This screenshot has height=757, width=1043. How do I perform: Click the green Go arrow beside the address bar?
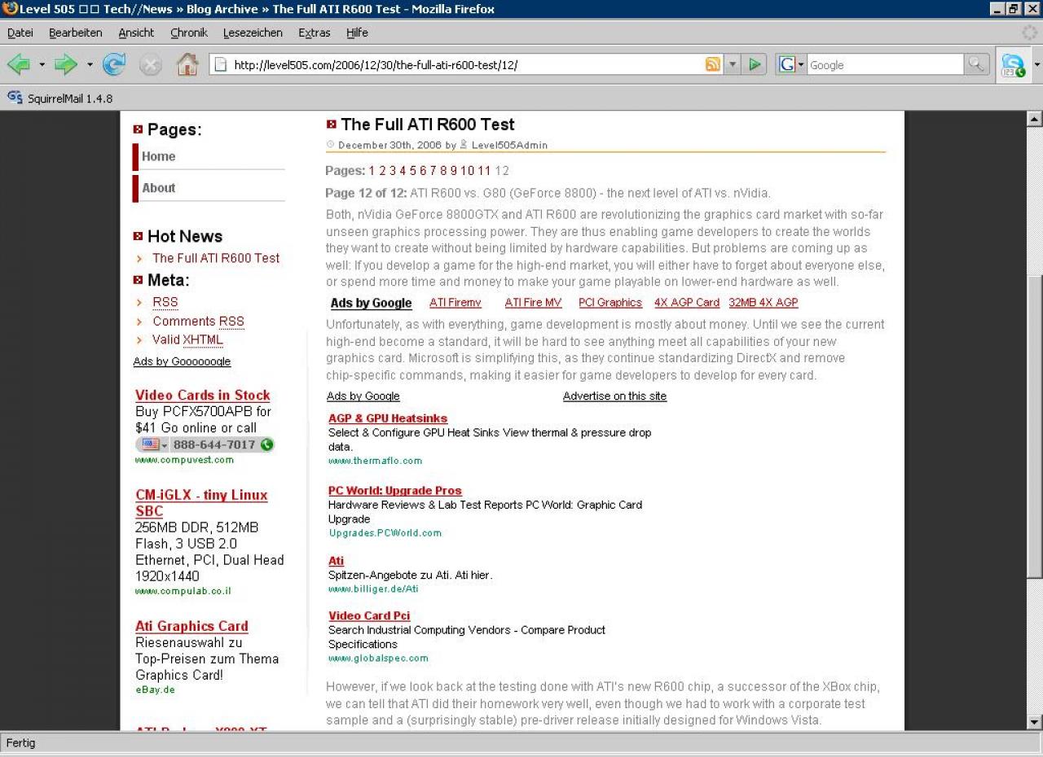(755, 64)
